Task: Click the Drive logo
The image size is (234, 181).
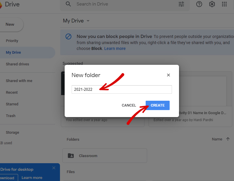Action: tap(1, 5)
